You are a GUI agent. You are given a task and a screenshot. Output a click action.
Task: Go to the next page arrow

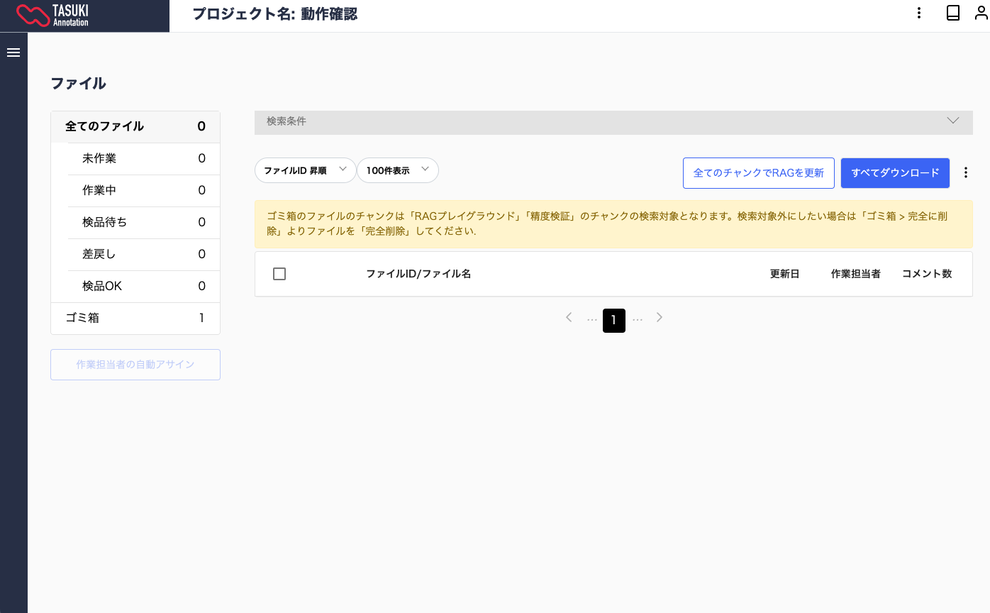tap(660, 317)
